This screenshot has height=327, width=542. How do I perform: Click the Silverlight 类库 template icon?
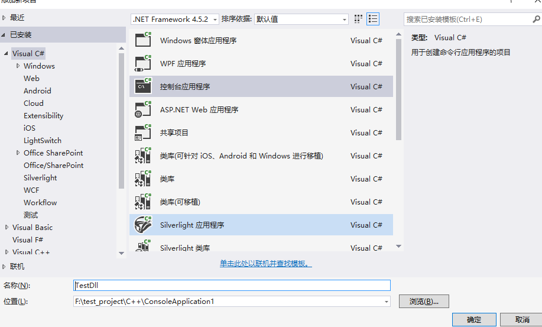(143, 245)
